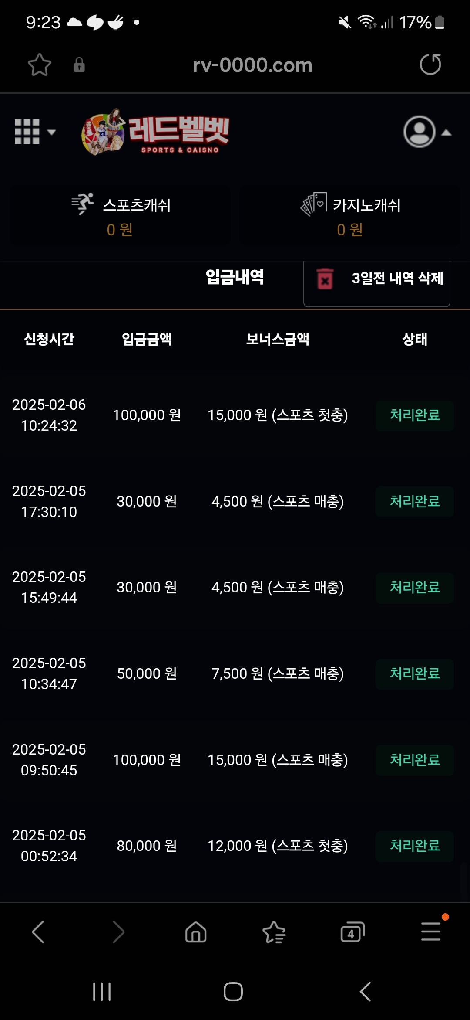Expand the user profile menu
Screen dimensions: 470x1020
pyautogui.click(x=426, y=132)
